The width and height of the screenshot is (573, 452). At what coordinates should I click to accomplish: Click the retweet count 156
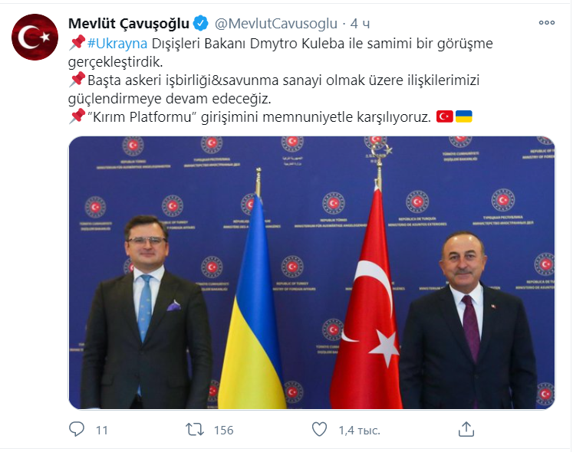224,430
